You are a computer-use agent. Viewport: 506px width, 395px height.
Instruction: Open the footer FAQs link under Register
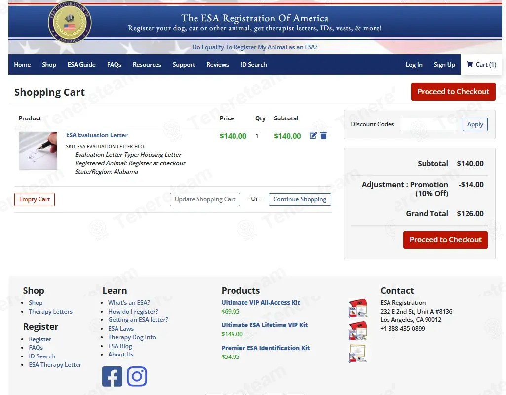[x=36, y=348]
